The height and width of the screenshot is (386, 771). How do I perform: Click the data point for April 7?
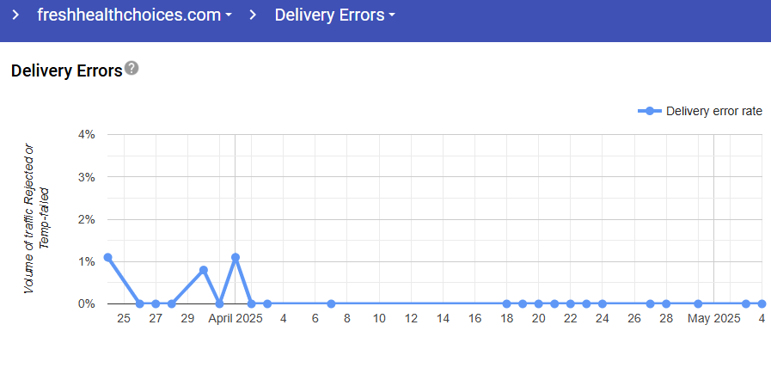331,303
